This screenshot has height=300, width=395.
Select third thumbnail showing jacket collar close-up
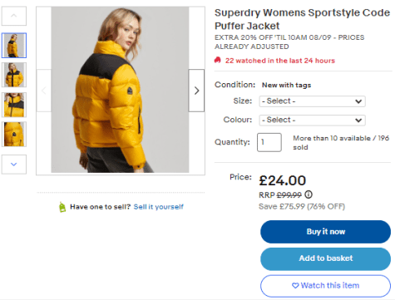click(x=14, y=105)
